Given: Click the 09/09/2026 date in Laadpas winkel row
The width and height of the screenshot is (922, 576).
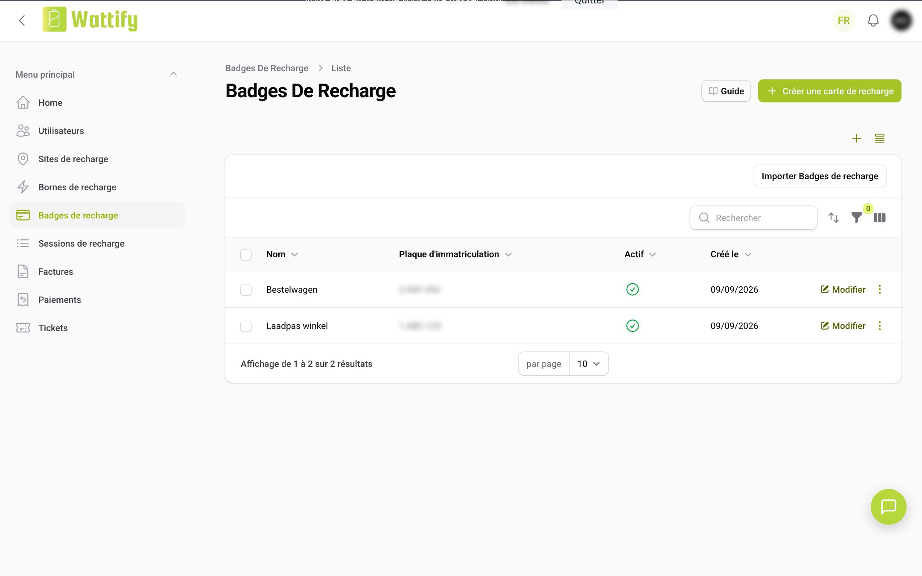Looking at the screenshot, I should click(x=734, y=326).
